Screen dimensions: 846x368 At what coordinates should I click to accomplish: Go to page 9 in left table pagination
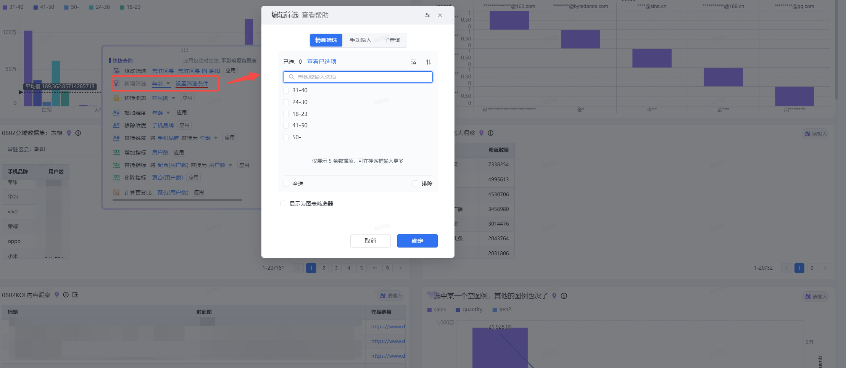tap(387, 268)
